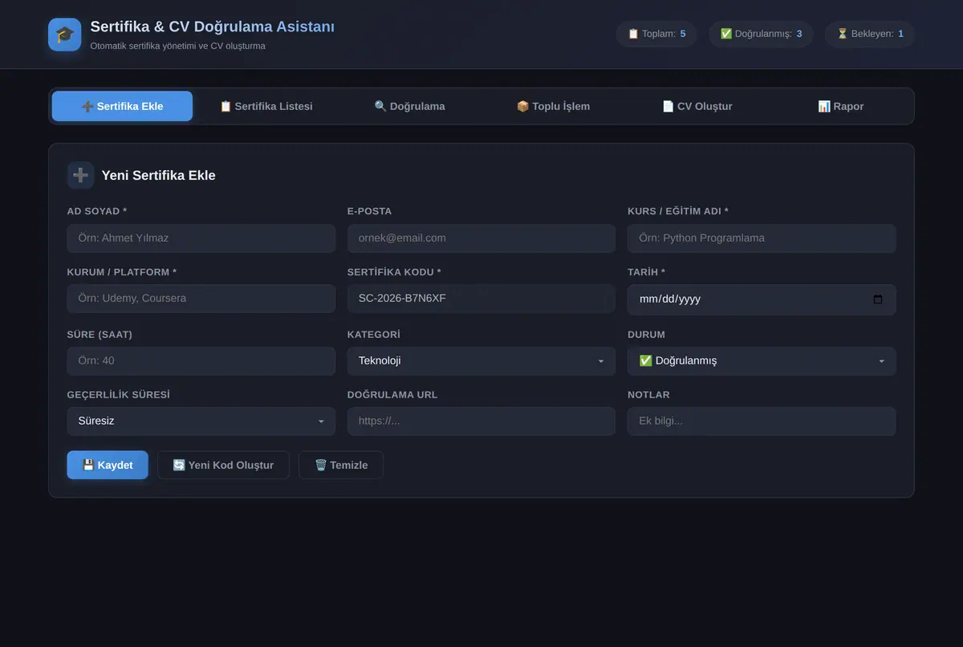The width and height of the screenshot is (963, 647).
Task: Switch to the Sertifika Listesi tab
Action: click(266, 106)
